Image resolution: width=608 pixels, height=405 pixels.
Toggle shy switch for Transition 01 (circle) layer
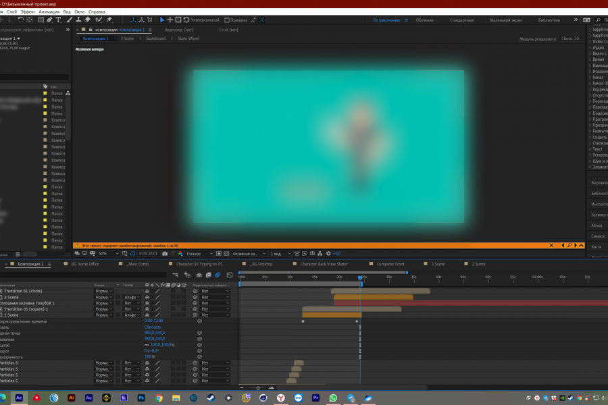147,291
